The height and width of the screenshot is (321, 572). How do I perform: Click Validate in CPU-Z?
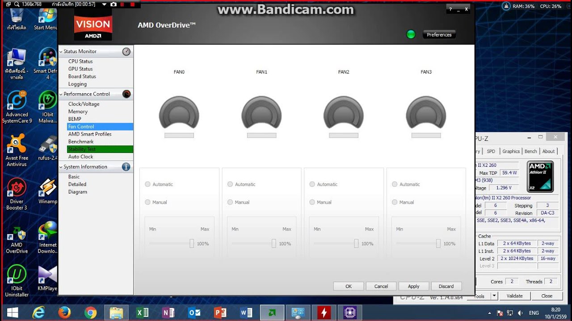click(x=514, y=296)
